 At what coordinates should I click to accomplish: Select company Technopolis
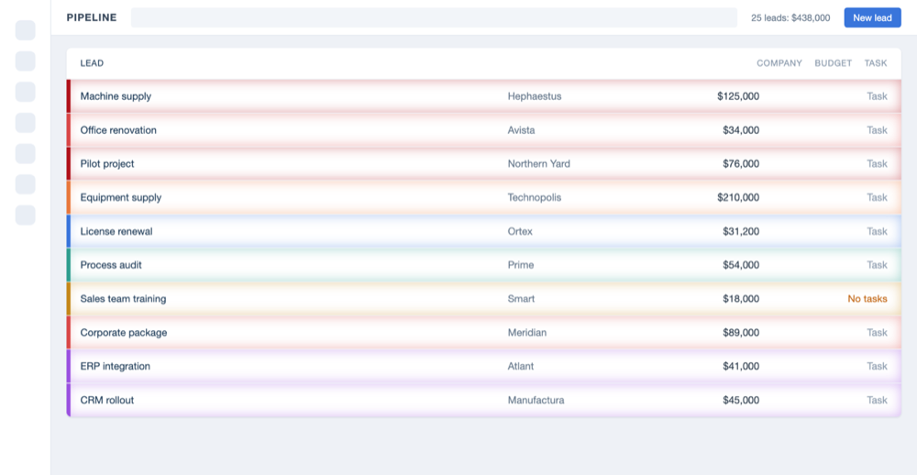coord(535,197)
